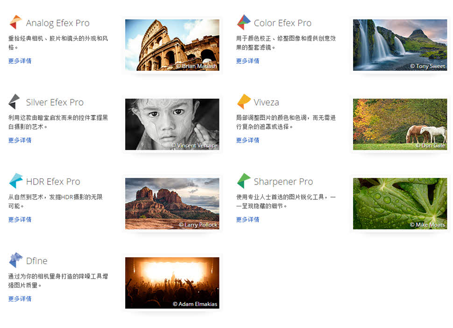Select the Dfine heading
This screenshot has width=453, height=328.
click(x=37, y=261)
